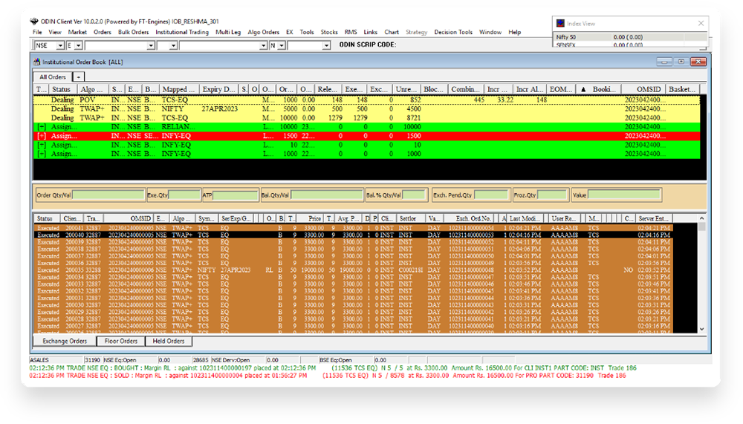Viewport: 743px width, 424px height.
Task: Select the NIFTY 27APR2023 order row
Action: click(x=367, y=109)
